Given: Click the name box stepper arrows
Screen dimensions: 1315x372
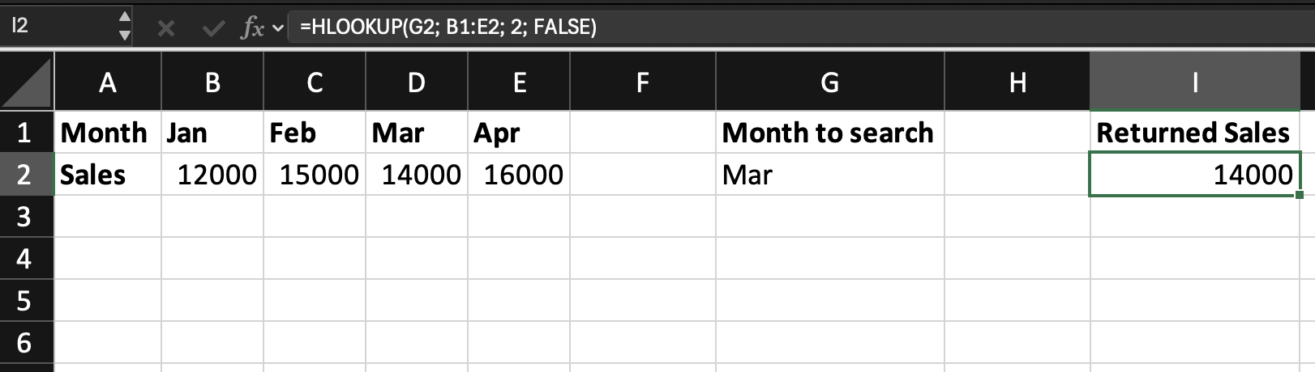Looking at the screenshot, I should pyautogui.click(x=124, y=26).
